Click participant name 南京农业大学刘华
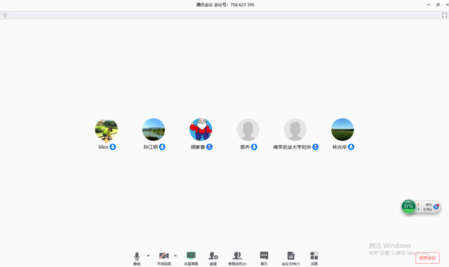Screen dimensions: 449x267 [292, 147]
